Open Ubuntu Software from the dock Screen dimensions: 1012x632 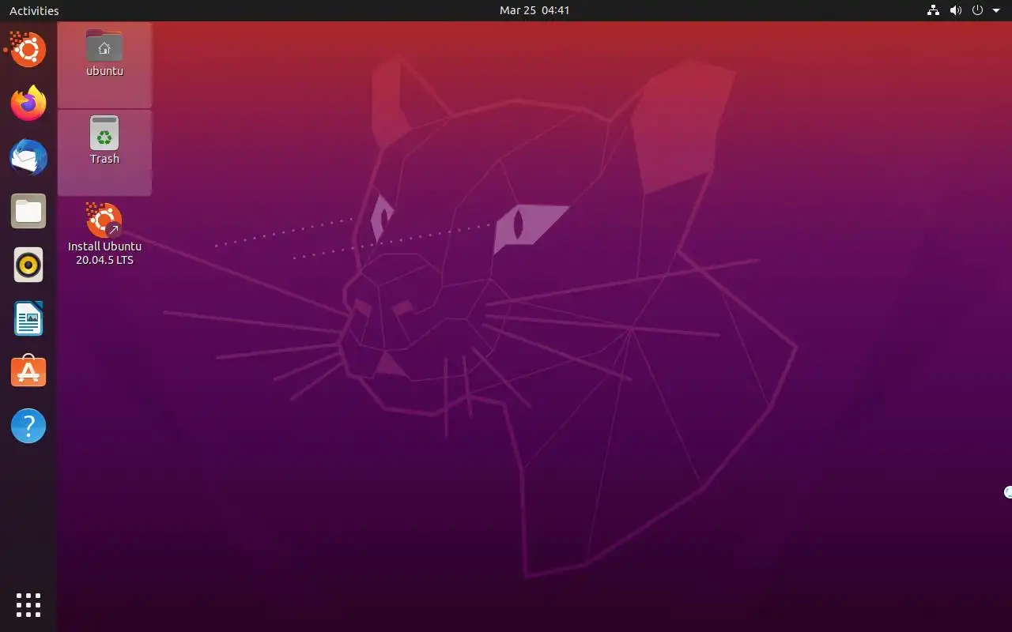[28, 372]
